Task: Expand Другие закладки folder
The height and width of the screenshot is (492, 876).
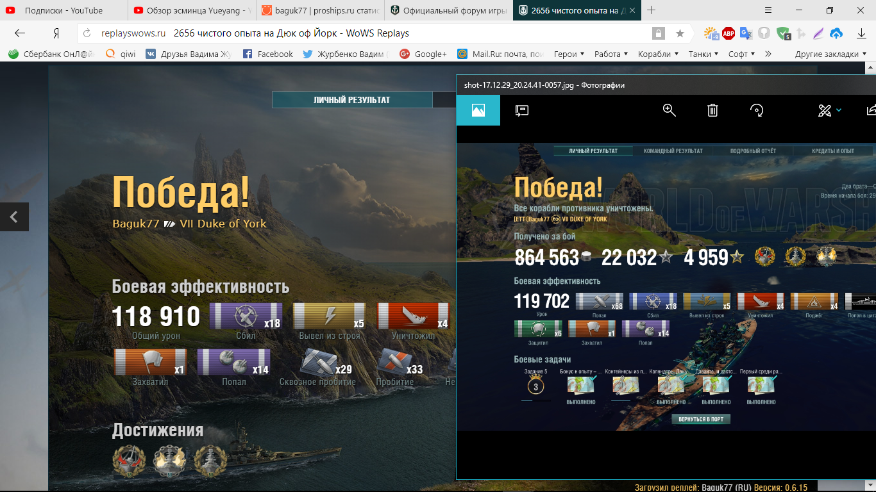Action: point(830,54)
